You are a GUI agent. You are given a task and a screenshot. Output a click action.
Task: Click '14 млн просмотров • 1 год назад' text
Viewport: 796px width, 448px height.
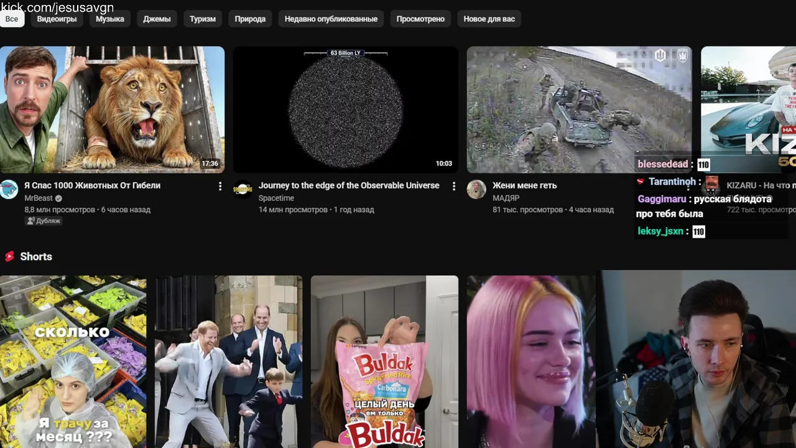pyautogui.click(x=316, y=210)
